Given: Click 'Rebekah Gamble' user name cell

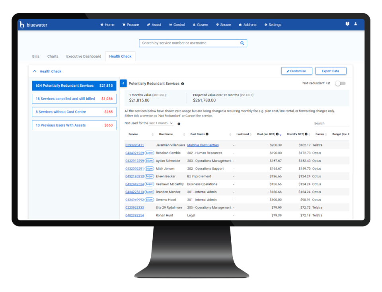Looking at the screenshot, I should 168,153.
